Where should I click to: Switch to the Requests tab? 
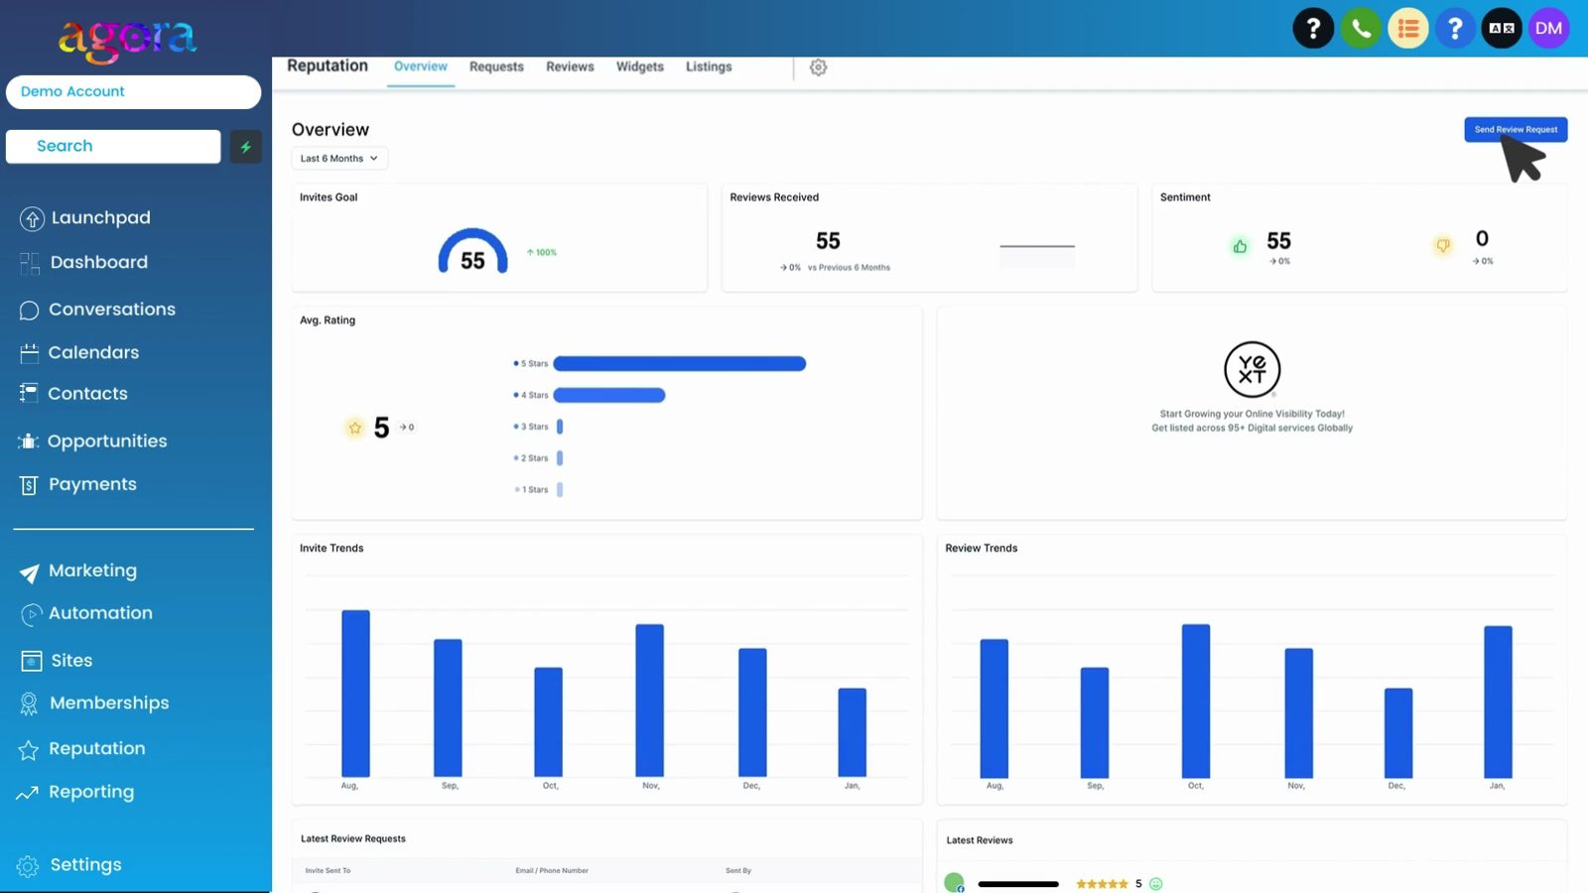(496, 66)
